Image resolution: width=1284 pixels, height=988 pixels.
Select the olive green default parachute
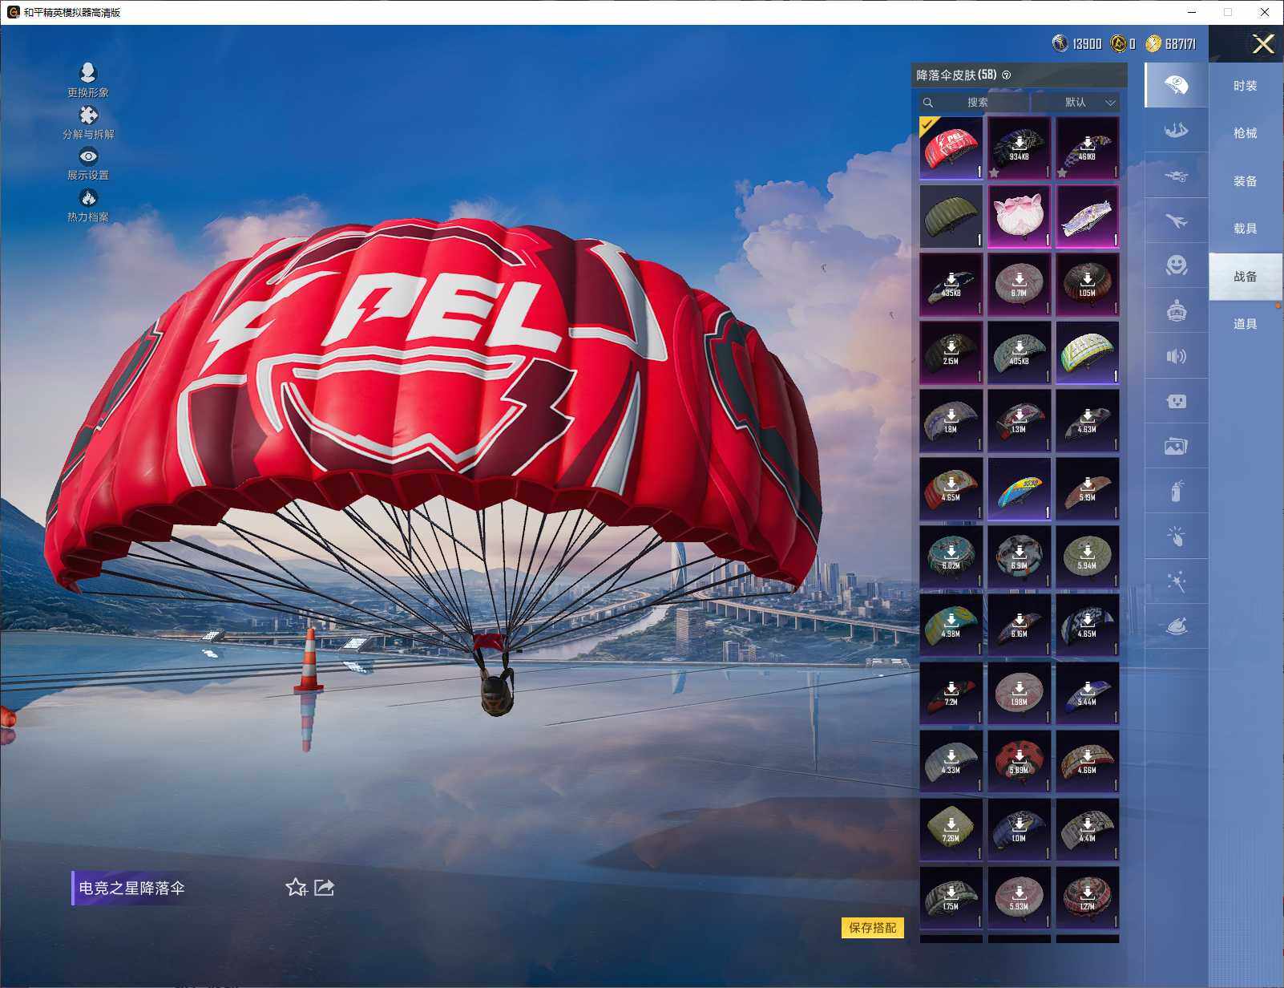pos(951,217)
